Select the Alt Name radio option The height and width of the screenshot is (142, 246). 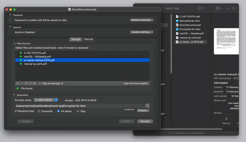point(58,111)
